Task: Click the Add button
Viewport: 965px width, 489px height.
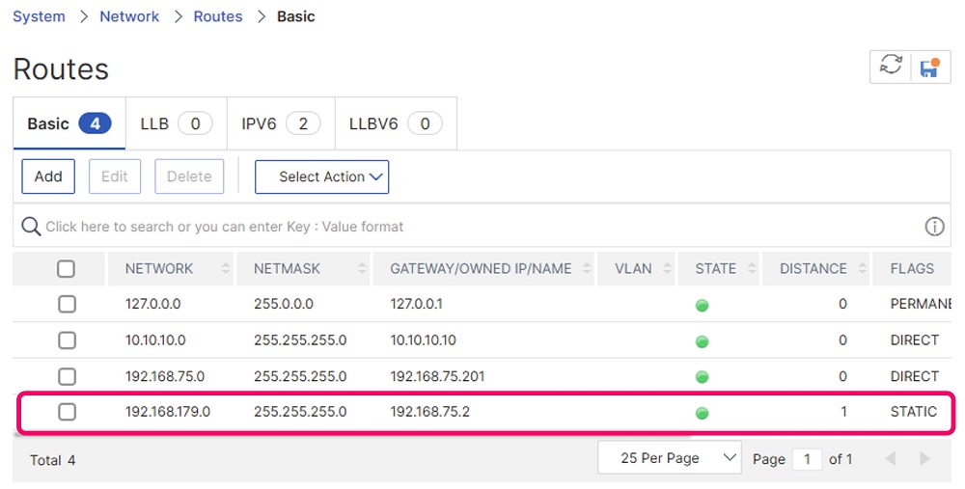Action: click(48, 177)
